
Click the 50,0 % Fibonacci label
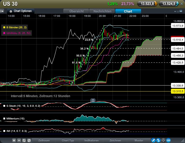pos(80,55)
